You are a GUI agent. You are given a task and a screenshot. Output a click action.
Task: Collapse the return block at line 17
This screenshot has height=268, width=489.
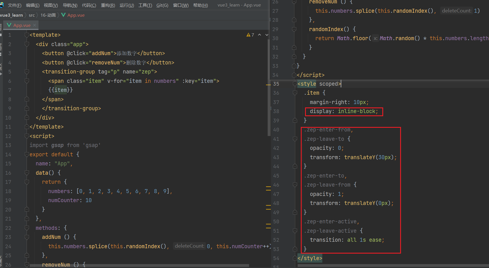pos(27,182)
